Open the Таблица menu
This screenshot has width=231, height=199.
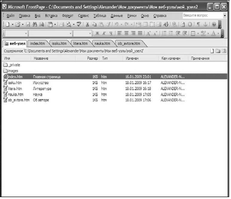point(100,16)
